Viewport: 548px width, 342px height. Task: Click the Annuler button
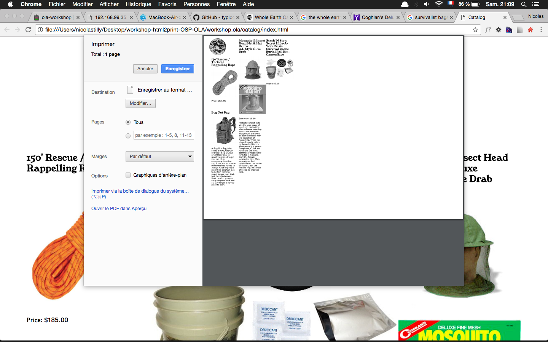145,69
